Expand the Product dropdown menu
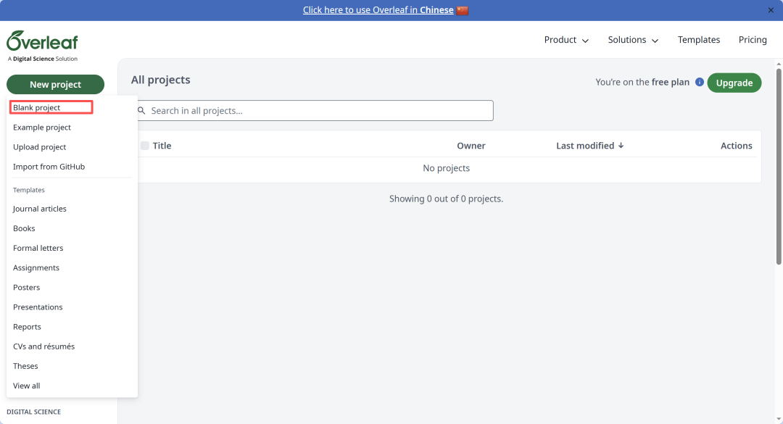This screenshot has height=424, width=783. [566, 40]
